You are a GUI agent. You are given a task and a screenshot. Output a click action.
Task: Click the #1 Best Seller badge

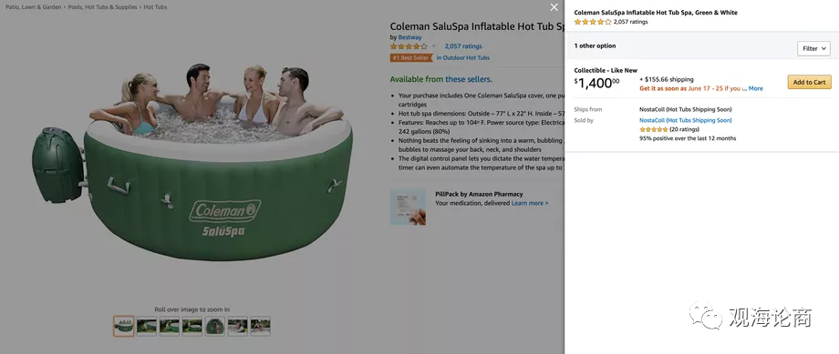pos(411,57)
